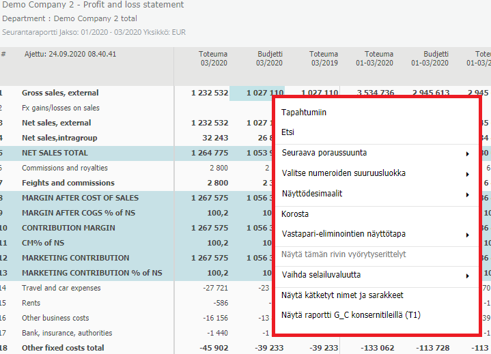The height and width of the screenshot is (354, 491).
Task: Select the Travel and car expenses row
Action: pos(61,288)
